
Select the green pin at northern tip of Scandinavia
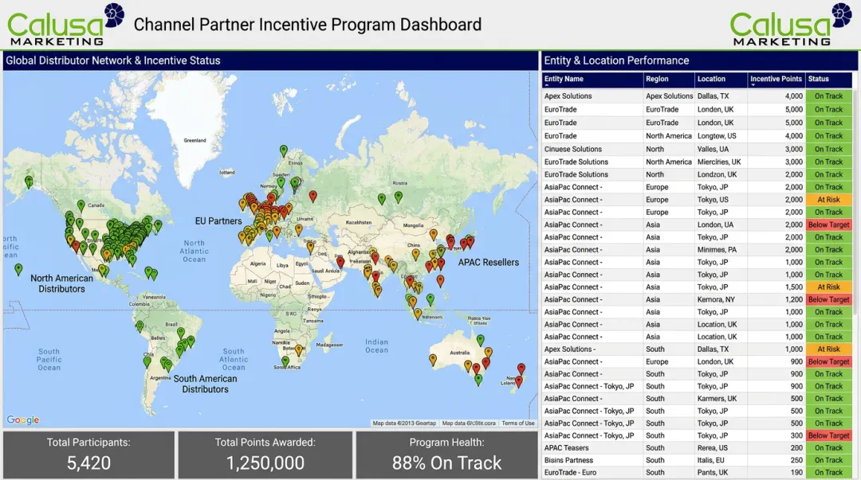click(x=283, y=150)
